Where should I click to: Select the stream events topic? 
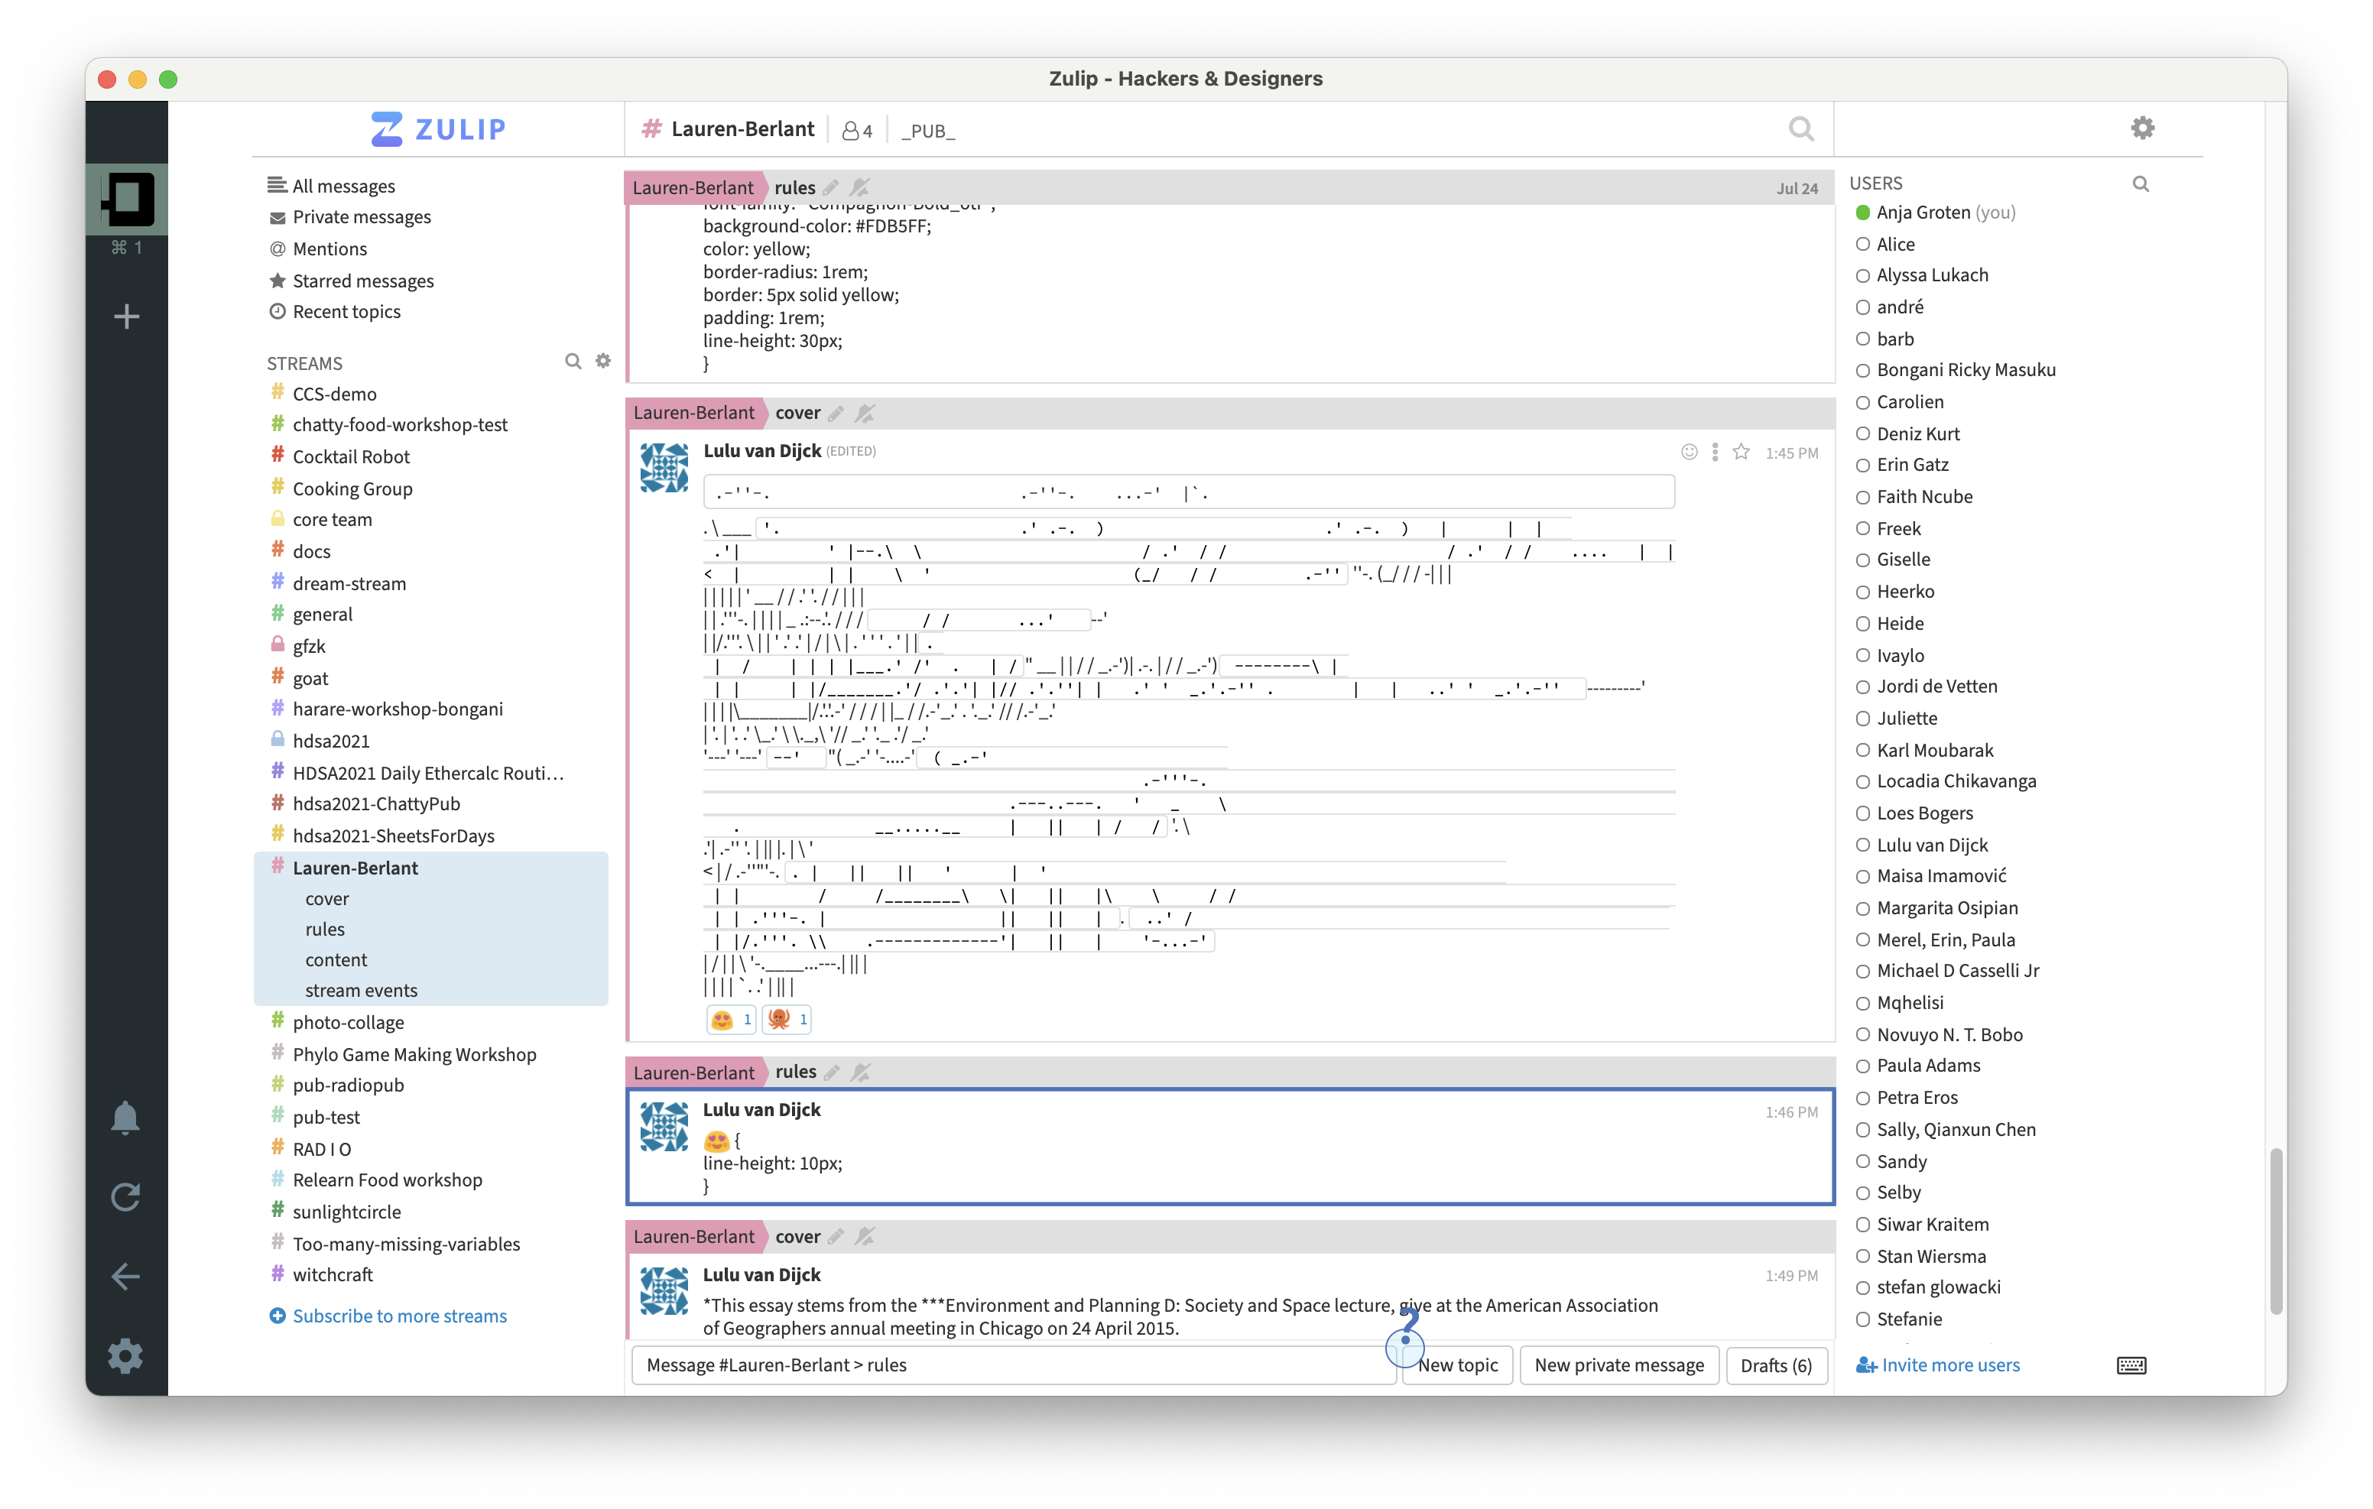coord(361,991)
